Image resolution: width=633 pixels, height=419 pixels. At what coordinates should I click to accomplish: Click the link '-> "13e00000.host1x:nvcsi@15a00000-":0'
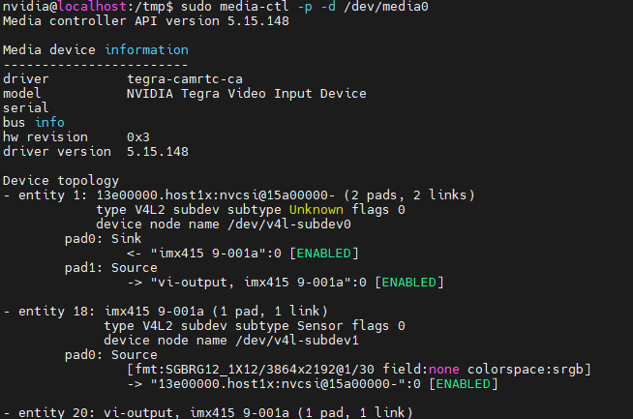pos(274,384)
